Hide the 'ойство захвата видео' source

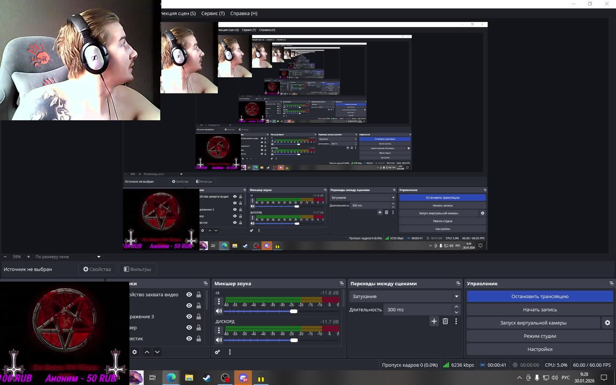[189, 294]
